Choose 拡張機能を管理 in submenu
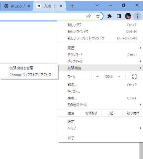 [x=29, y=68]
